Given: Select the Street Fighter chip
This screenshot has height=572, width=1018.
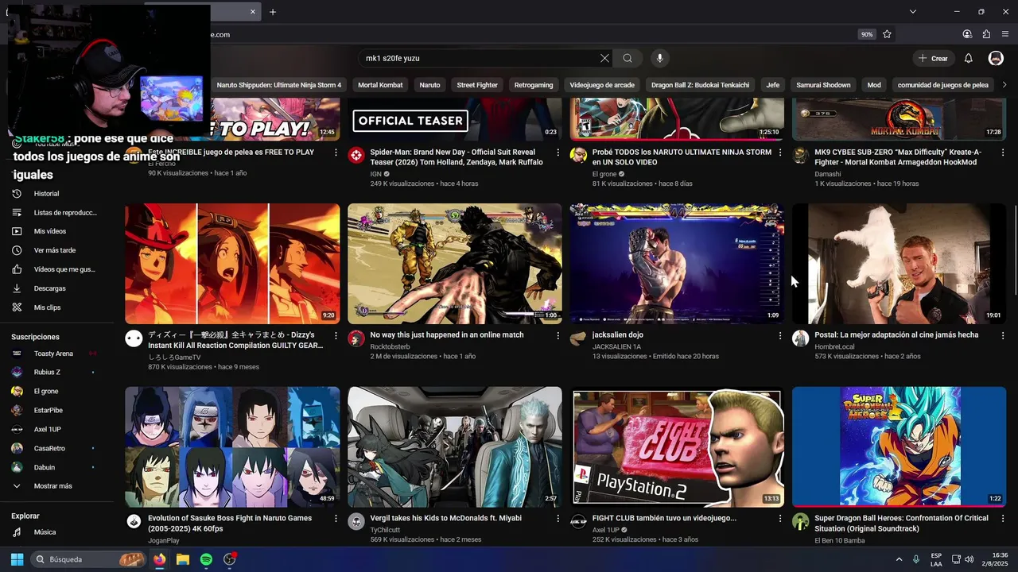Looking at the screenshot, I should click(477, 85).
